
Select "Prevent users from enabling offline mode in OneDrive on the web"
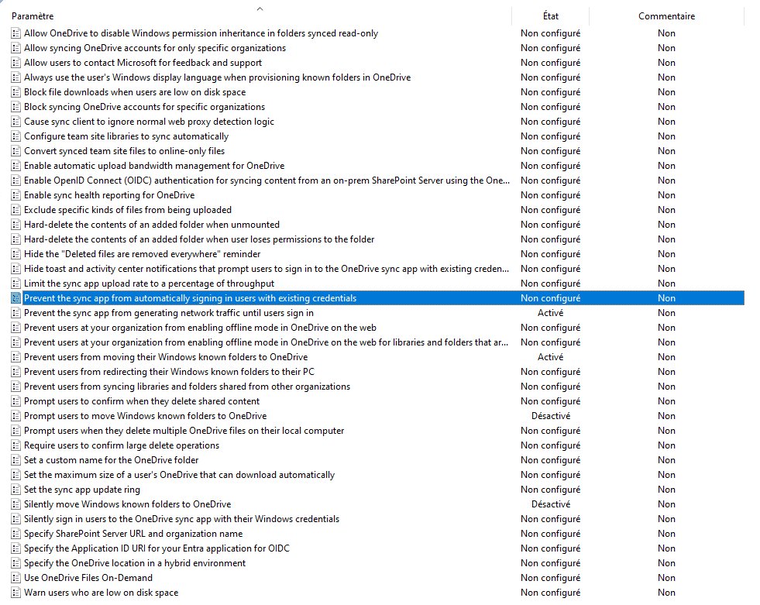(200, 328)
